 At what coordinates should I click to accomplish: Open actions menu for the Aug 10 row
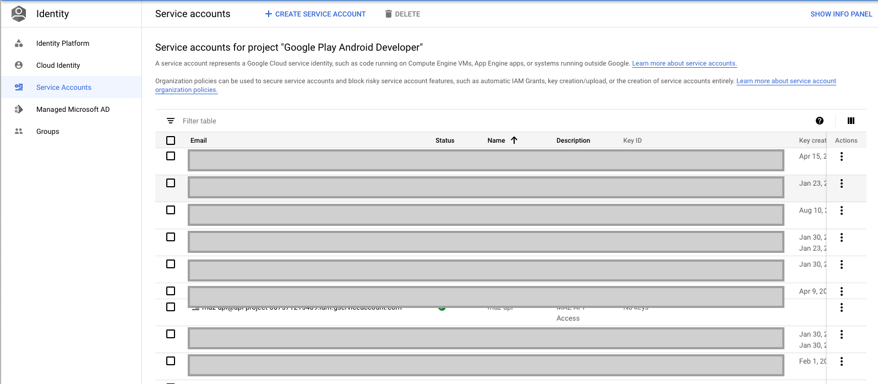point(842,210)
